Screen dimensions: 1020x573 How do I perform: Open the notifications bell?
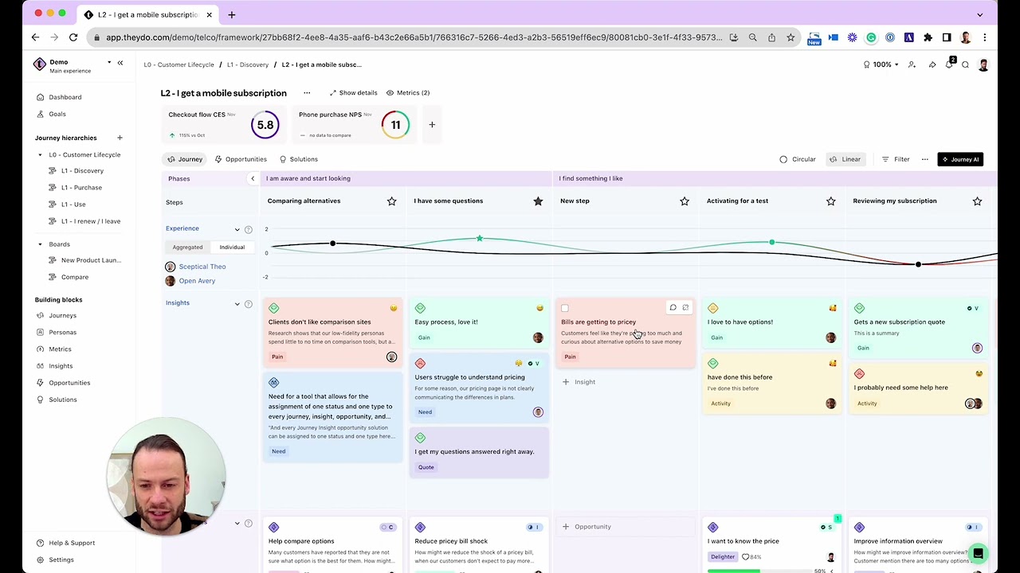coord(949,64)
